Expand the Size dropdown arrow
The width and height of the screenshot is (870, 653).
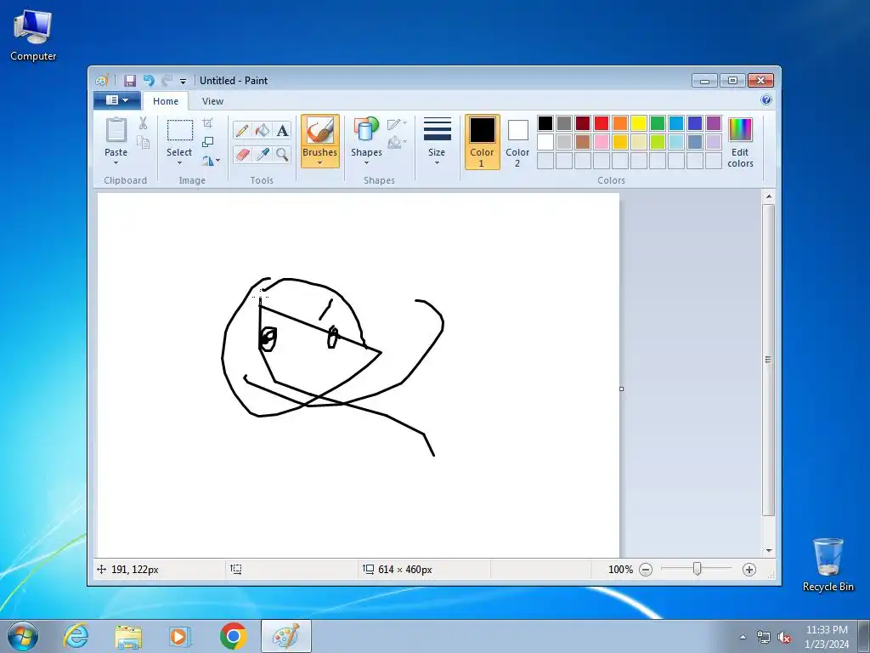point(438,162)
